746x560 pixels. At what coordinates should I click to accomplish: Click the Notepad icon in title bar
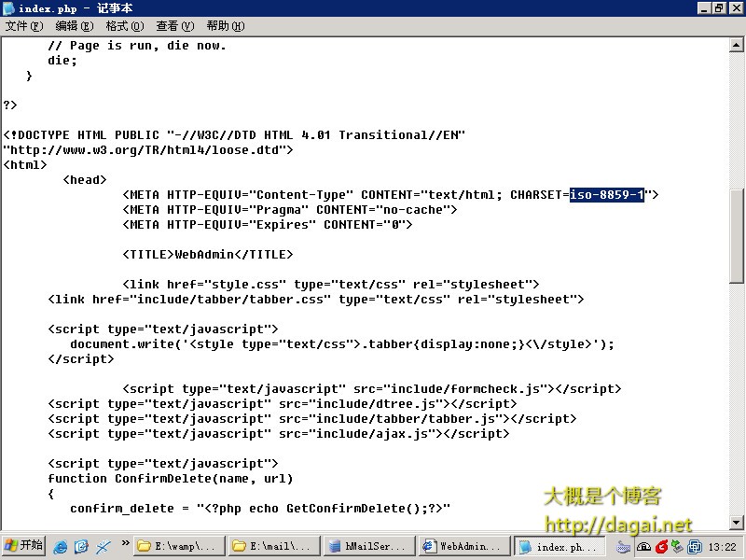[x=8, y=8]
